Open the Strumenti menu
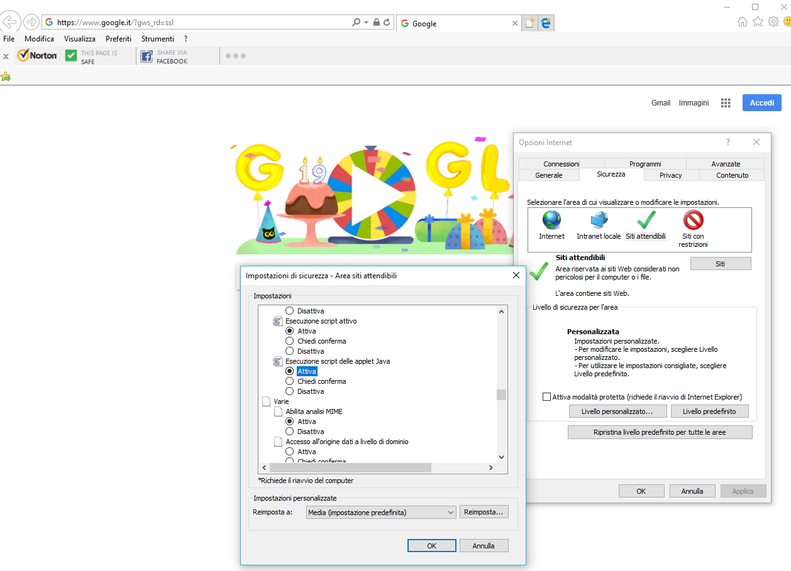Image resolution: width=791 pixels, height=571 pixels. pyautogui.click(x=158, y=39)
